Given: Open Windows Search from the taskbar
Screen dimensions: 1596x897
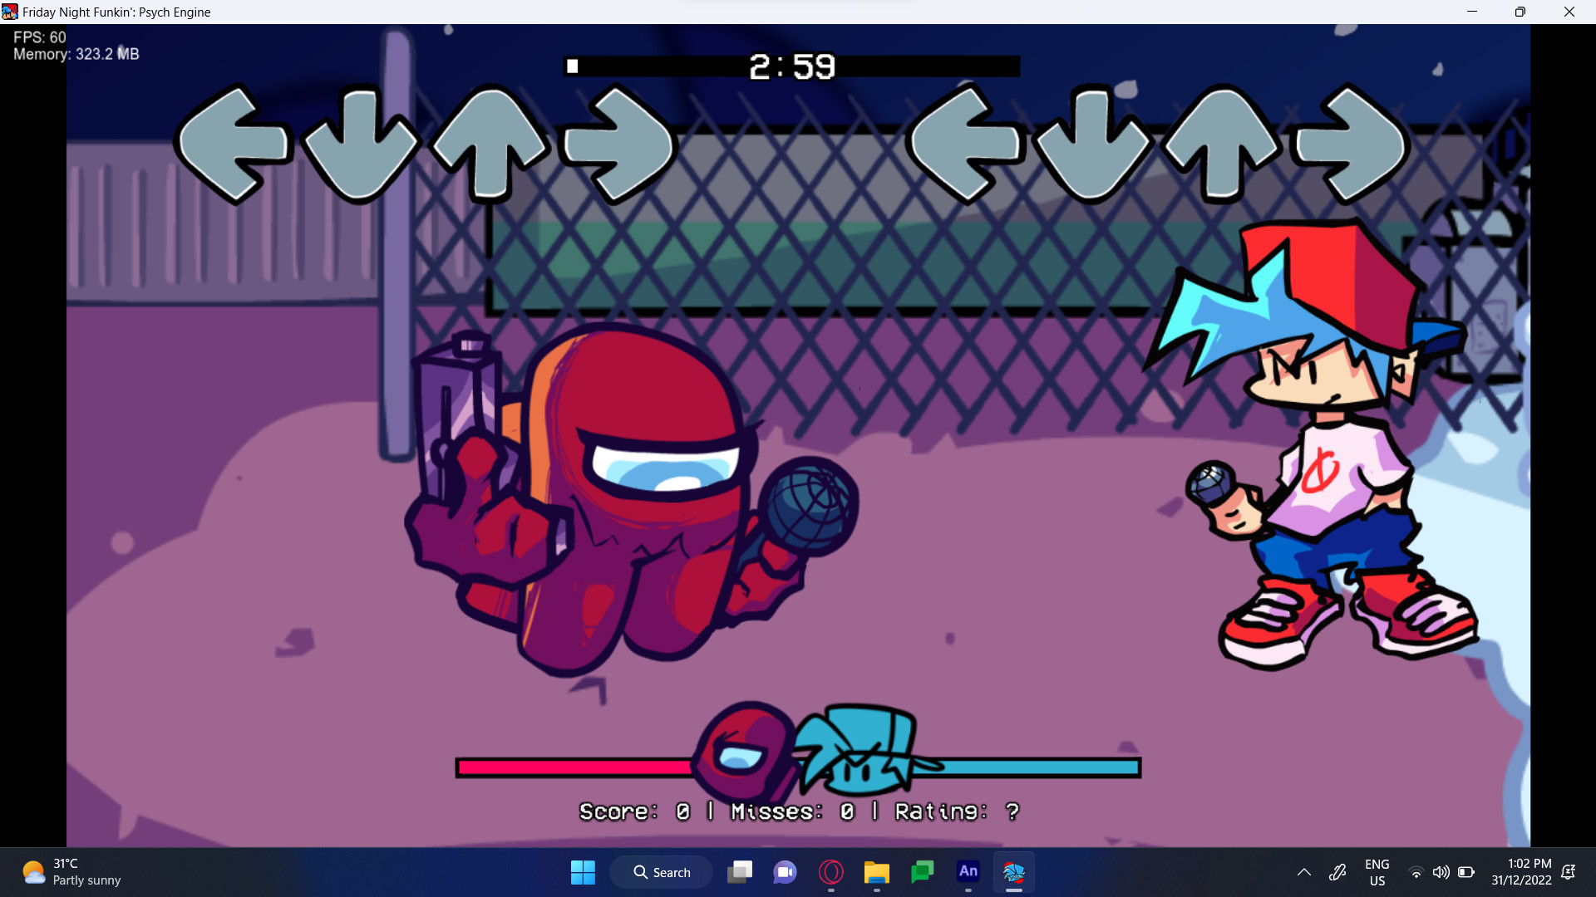Looking at the screenshot, I should pyautogui.click(x=661, y=872).
